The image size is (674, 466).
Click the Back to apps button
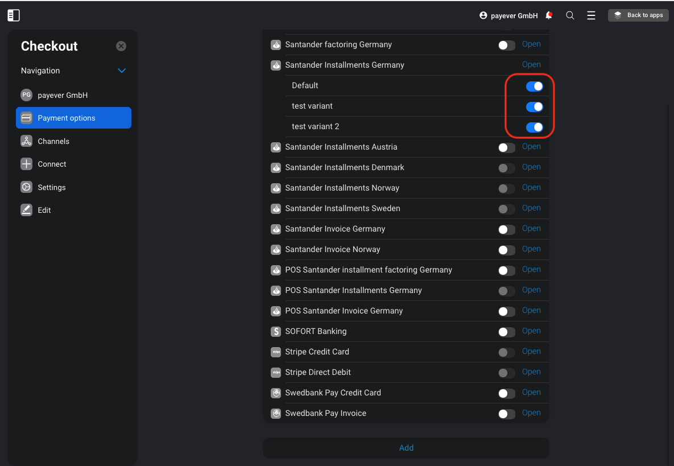point(638,15)
